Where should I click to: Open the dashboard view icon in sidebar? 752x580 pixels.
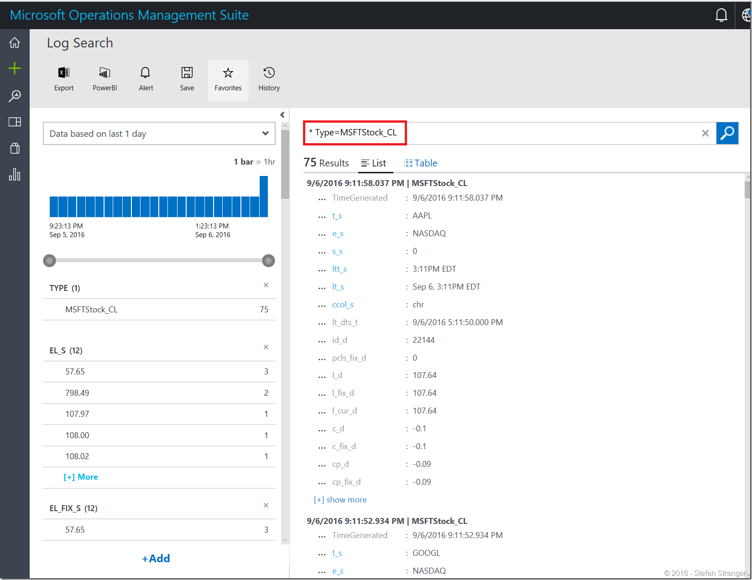point(15,122)
